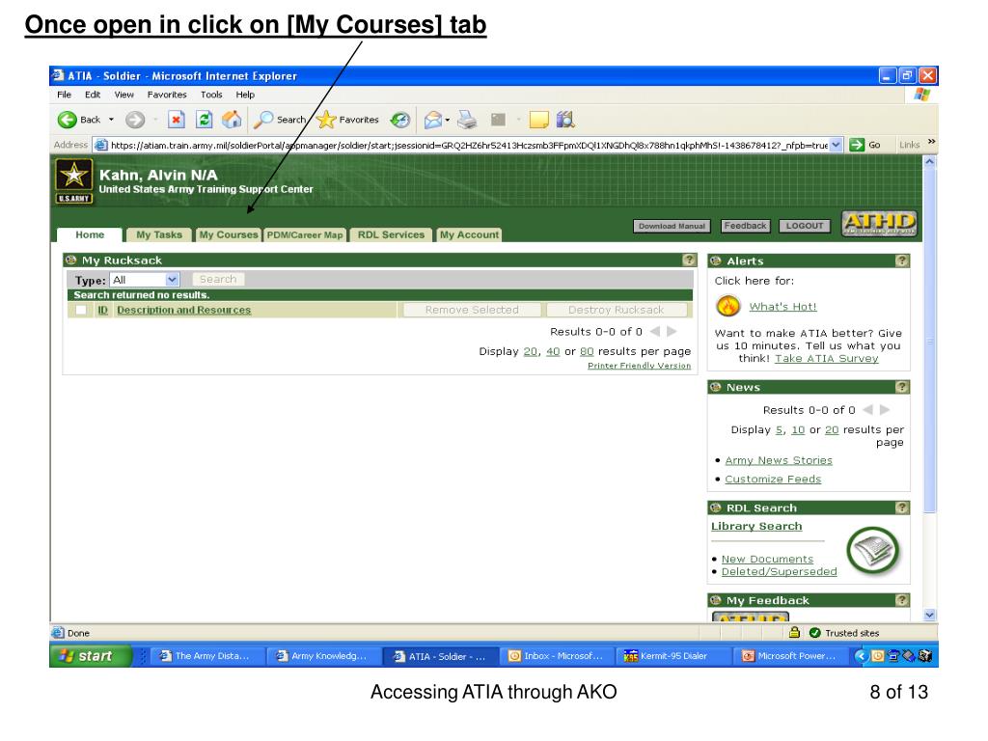The image size is (988, 741).
Task: Click the Forward arrow browser icon
Action: 135,120
